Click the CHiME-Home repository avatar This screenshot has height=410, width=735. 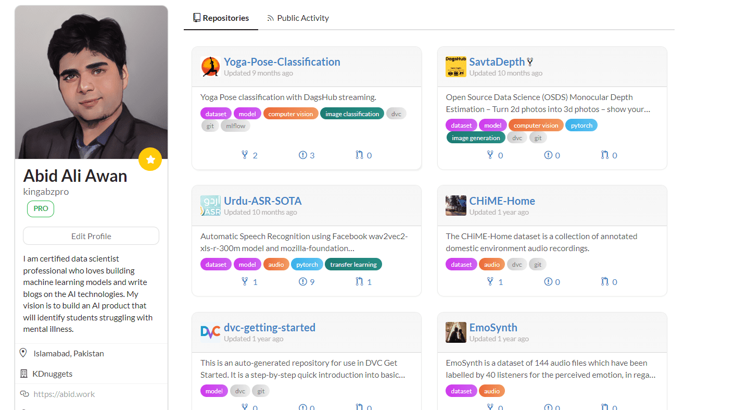pos(455,206)
